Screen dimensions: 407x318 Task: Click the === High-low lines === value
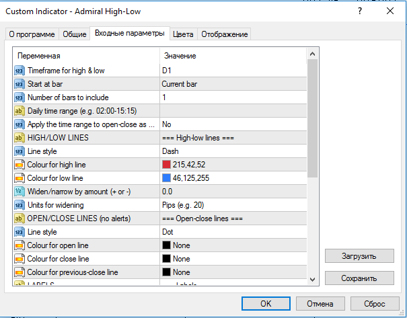pyautogui.click(x=233, y=138)
